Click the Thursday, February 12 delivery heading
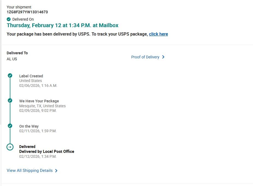The image size is (253, 186). [62, 25]
